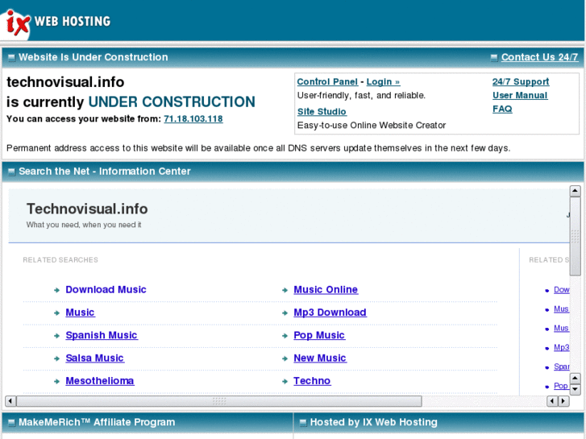Screen dimensions: 586x439
Task: Open the Spanish Music search link
Action: tap(102, 335)
